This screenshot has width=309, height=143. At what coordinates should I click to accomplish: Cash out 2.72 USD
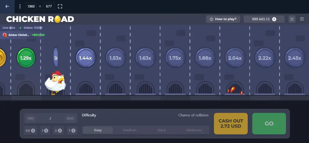(231, 124)
